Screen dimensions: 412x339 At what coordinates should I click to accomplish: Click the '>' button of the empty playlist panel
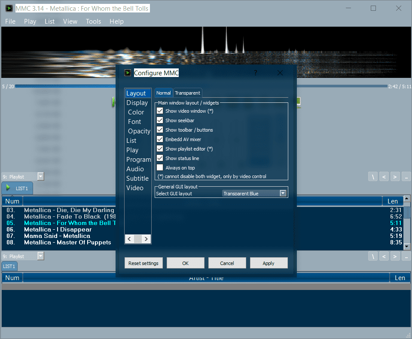click(x=395, y=256)
